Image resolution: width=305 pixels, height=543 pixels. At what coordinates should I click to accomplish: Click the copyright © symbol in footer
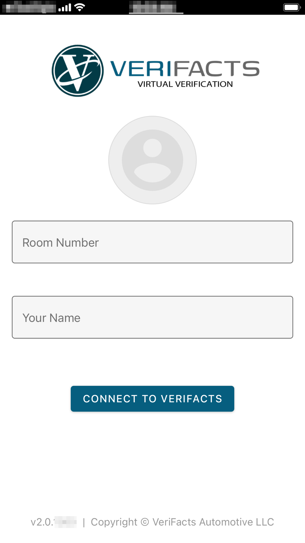coord(145,522)
